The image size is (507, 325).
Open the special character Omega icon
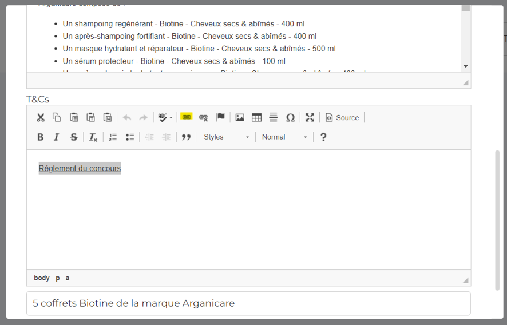(x=290, y=117)
